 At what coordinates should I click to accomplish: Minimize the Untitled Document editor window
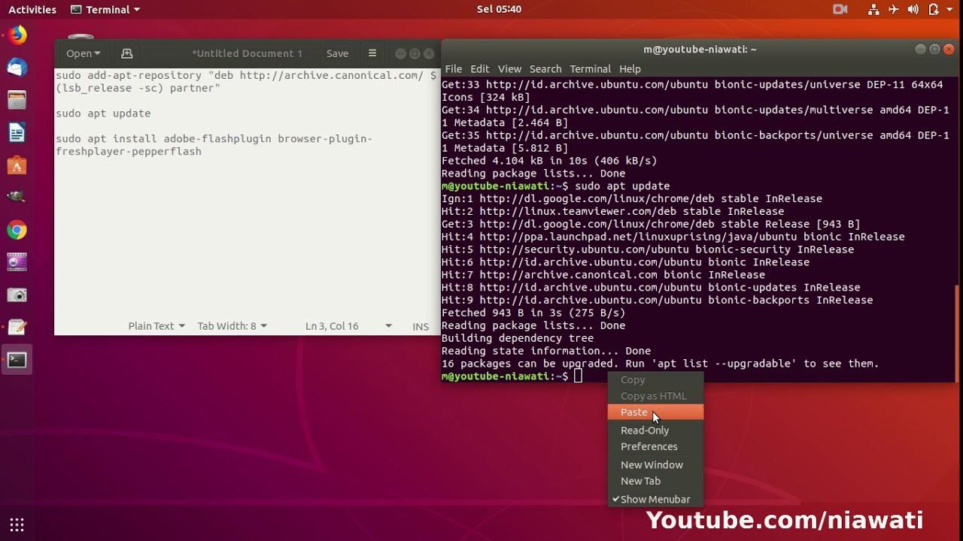coord(400,53)
